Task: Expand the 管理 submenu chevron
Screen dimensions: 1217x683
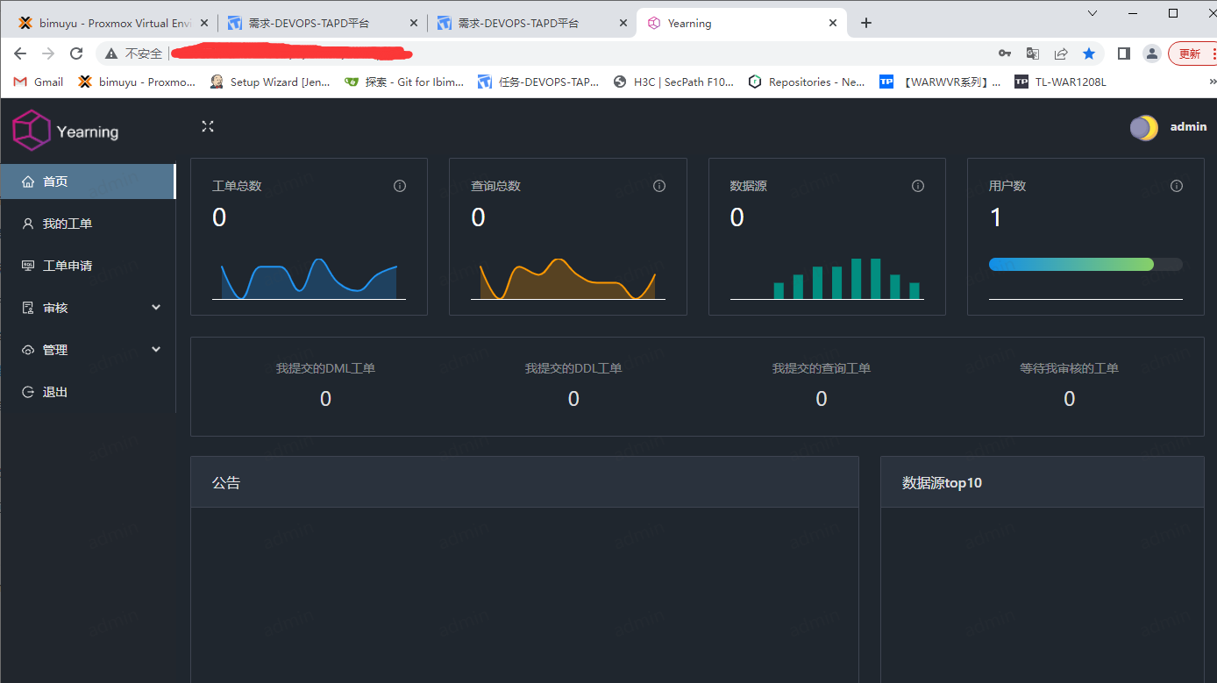Action: [x=156, y=350]
